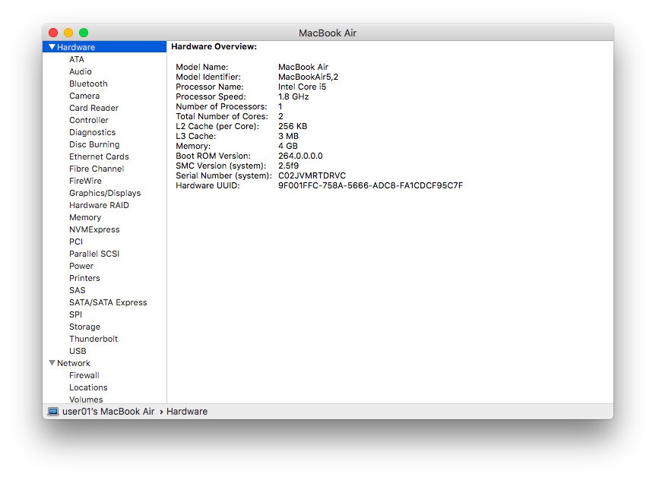The image size is (656, 480).
Task: Click the SMC Version value 2.5f9
Action: coord(288,166)
